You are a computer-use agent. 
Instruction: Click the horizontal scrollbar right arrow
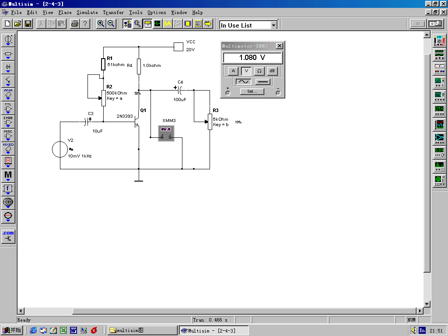[x=420, y=311]
